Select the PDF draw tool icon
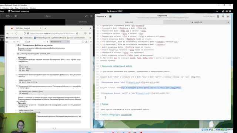The width and height of the screenshot is (237, 133). tap(86, 42)
